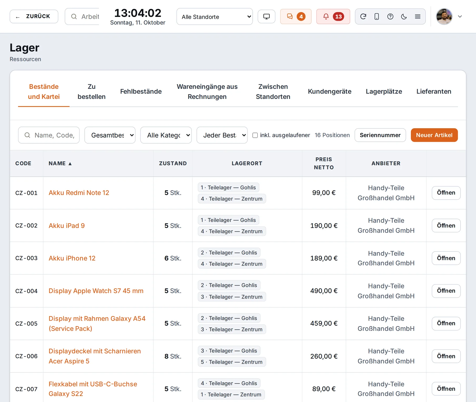The height and width of the screenshot is (402, 476).
Task: Select the Bestände und Kartei tab
Action: [44, 92]
